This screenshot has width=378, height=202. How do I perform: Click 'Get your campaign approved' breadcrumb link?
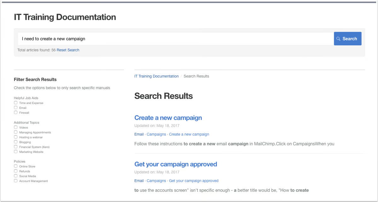[194, 181]
